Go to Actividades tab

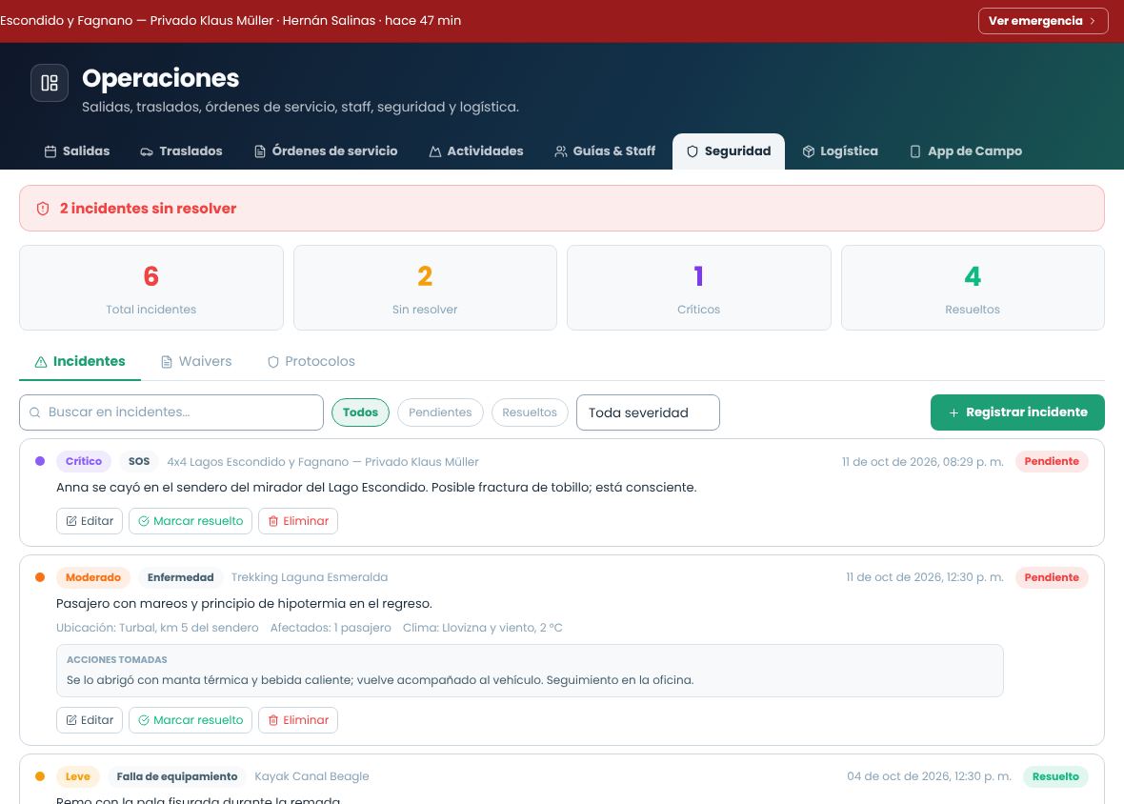(476, 151)
